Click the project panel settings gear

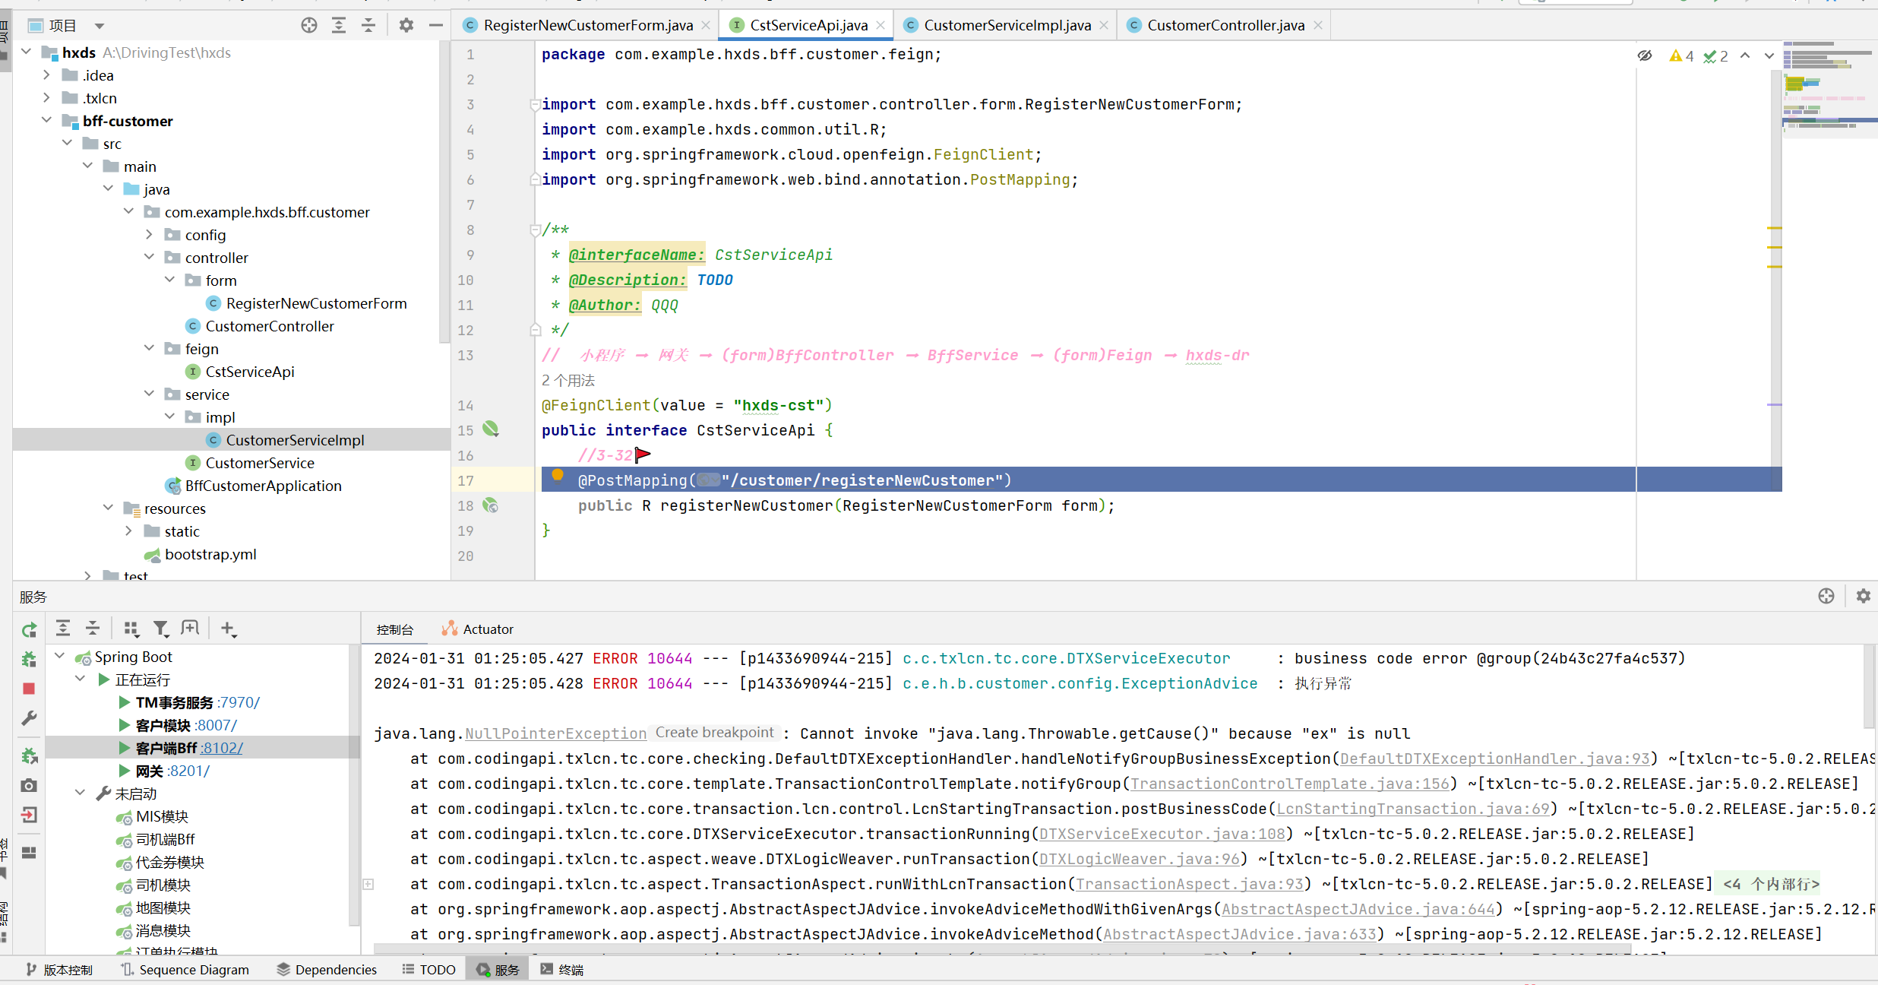[x=406, y=25]
